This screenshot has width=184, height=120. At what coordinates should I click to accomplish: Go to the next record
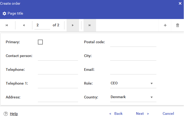pos(73,25)
